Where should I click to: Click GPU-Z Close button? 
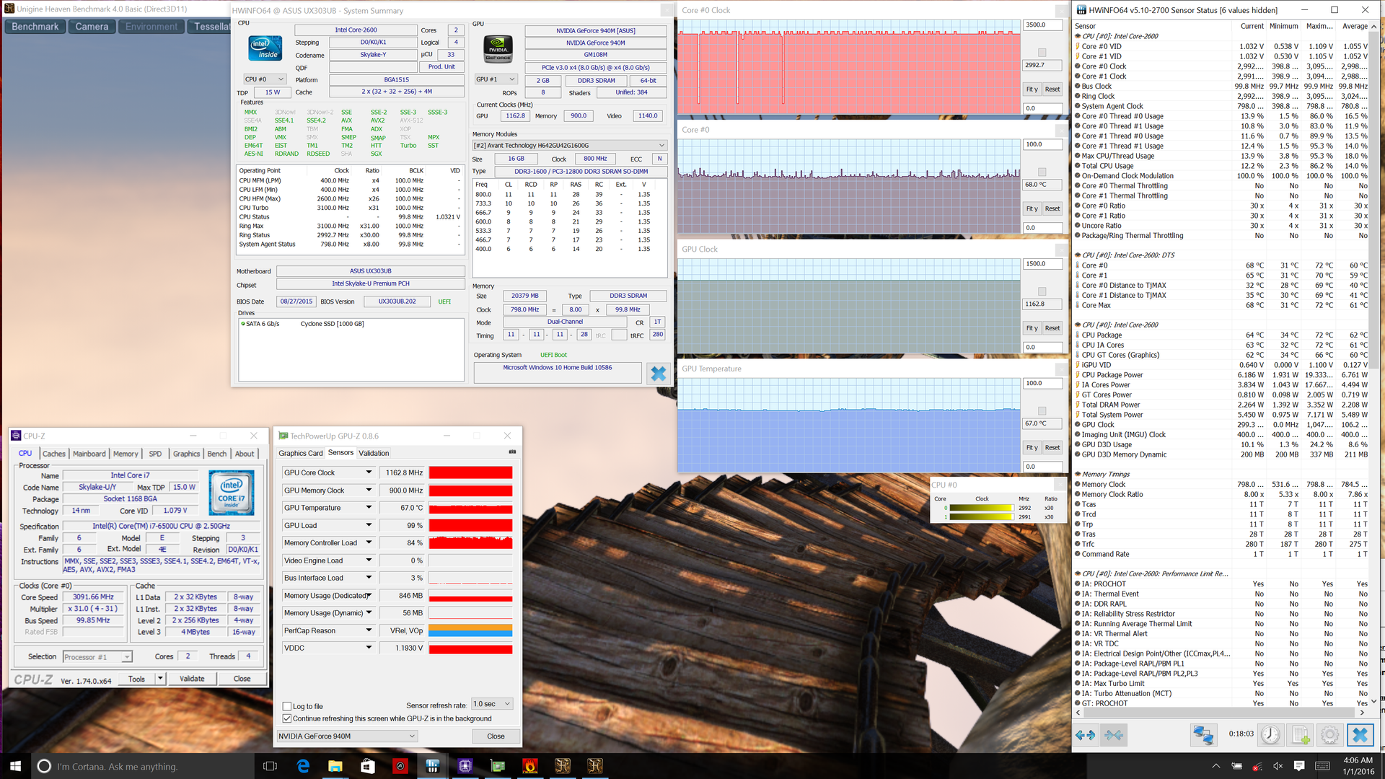pyautogui.click(x=496, y=736)
